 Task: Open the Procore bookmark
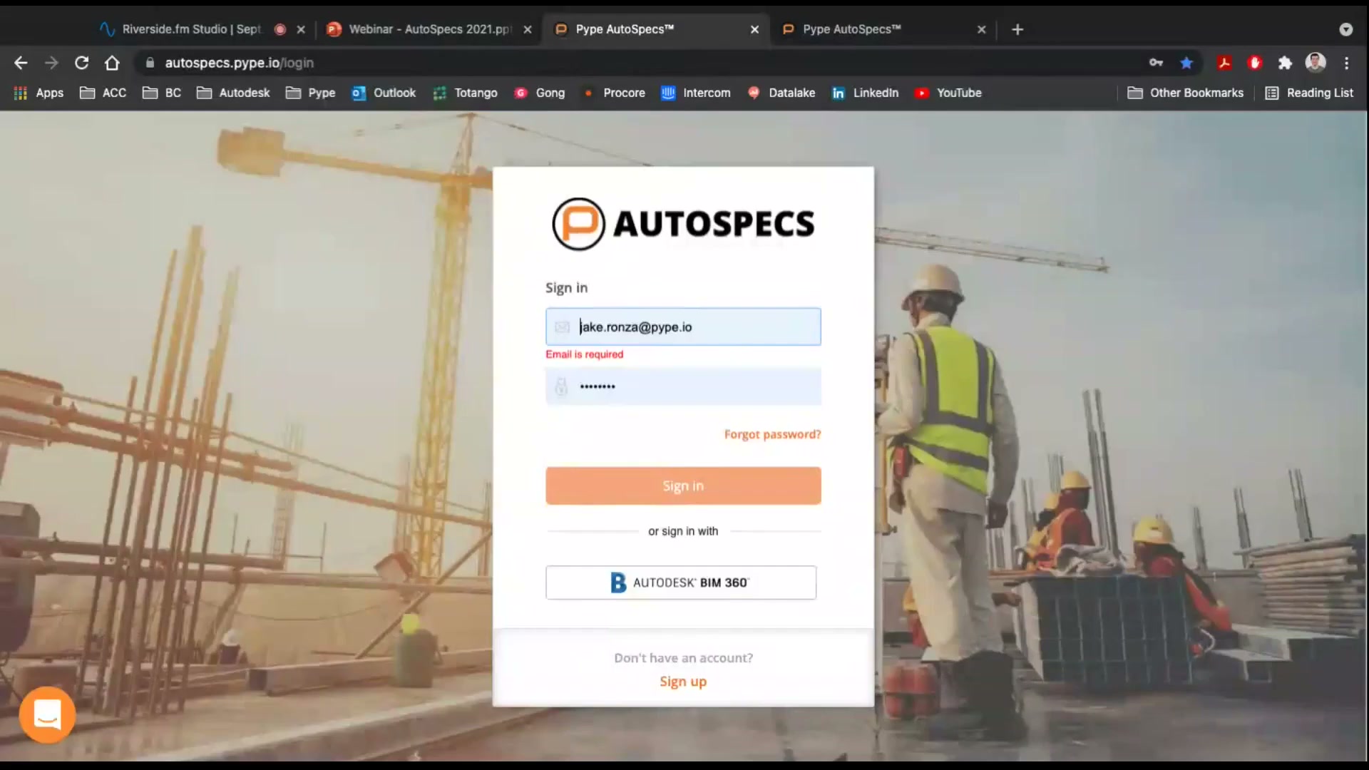613,93
